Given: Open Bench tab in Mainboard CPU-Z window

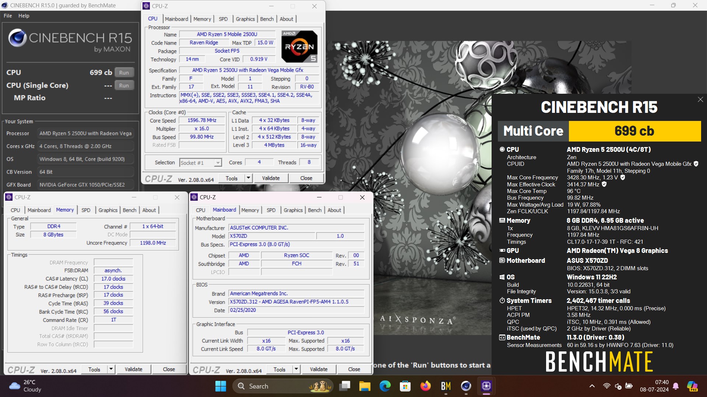Looking at the screenshot, I should [315, 210].
